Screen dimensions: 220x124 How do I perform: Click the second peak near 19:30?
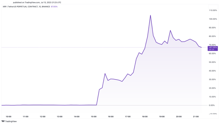pyautogui.click(x=170, y=30)
